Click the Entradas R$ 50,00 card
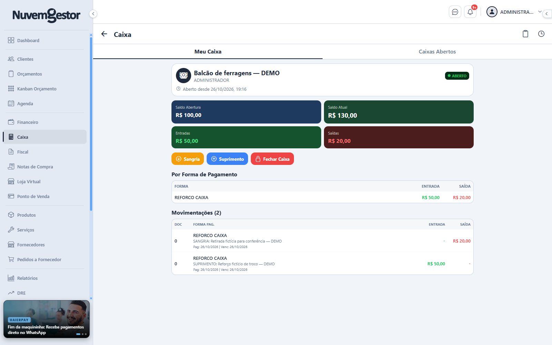The width and height of the screenshot is (552, 345). 246,137
